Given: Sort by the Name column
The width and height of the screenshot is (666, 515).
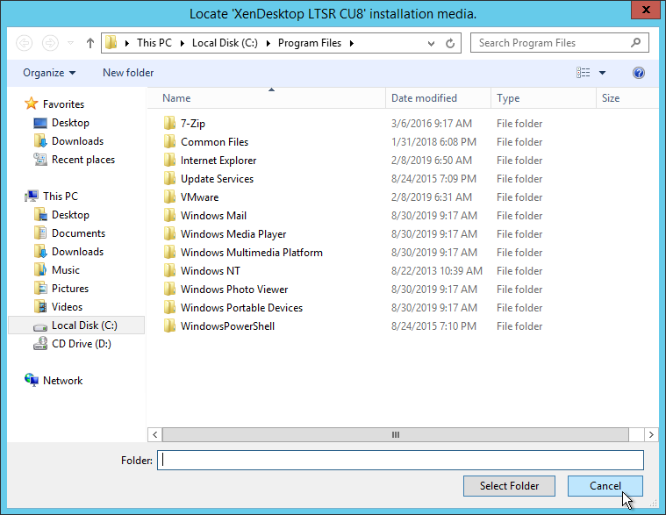Looking at the screenshot, I should click(267, 98).
